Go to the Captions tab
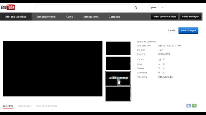The image size is (206, 115). [114, 17]
